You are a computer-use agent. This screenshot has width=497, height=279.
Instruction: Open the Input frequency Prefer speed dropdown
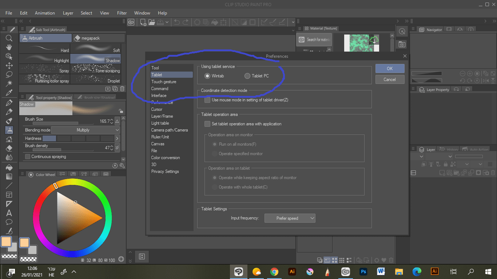(290, 218)
